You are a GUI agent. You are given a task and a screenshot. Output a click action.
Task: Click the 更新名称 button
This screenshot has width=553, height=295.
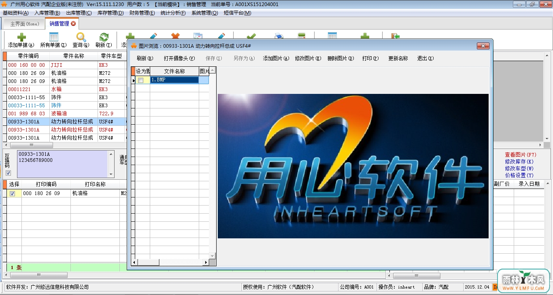click(398, 59)
